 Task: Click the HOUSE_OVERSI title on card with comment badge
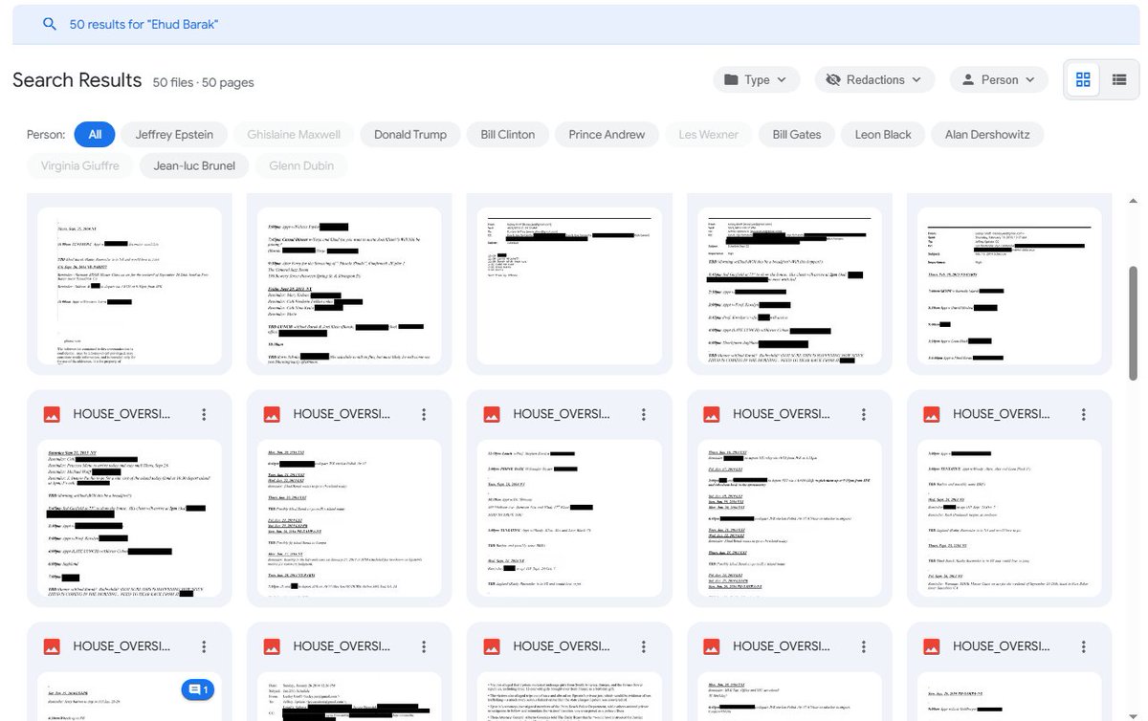pyautogui.click(x=121, y=646)
